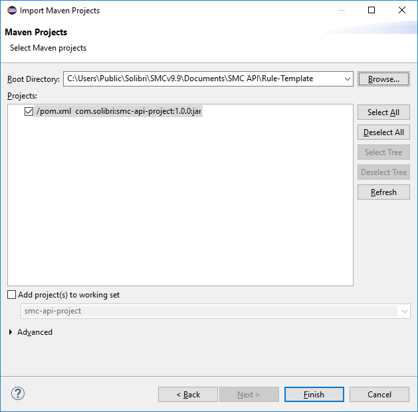This screenshot has height=412, width=418.
Task: Click the Browse... button
Action: pos(383,79)
